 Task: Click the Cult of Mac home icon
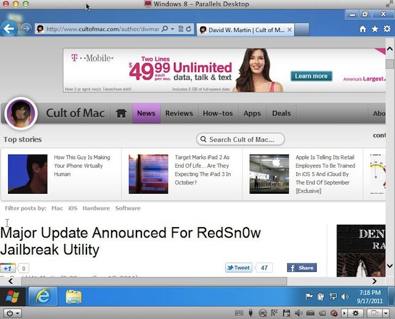pos(122,114)
